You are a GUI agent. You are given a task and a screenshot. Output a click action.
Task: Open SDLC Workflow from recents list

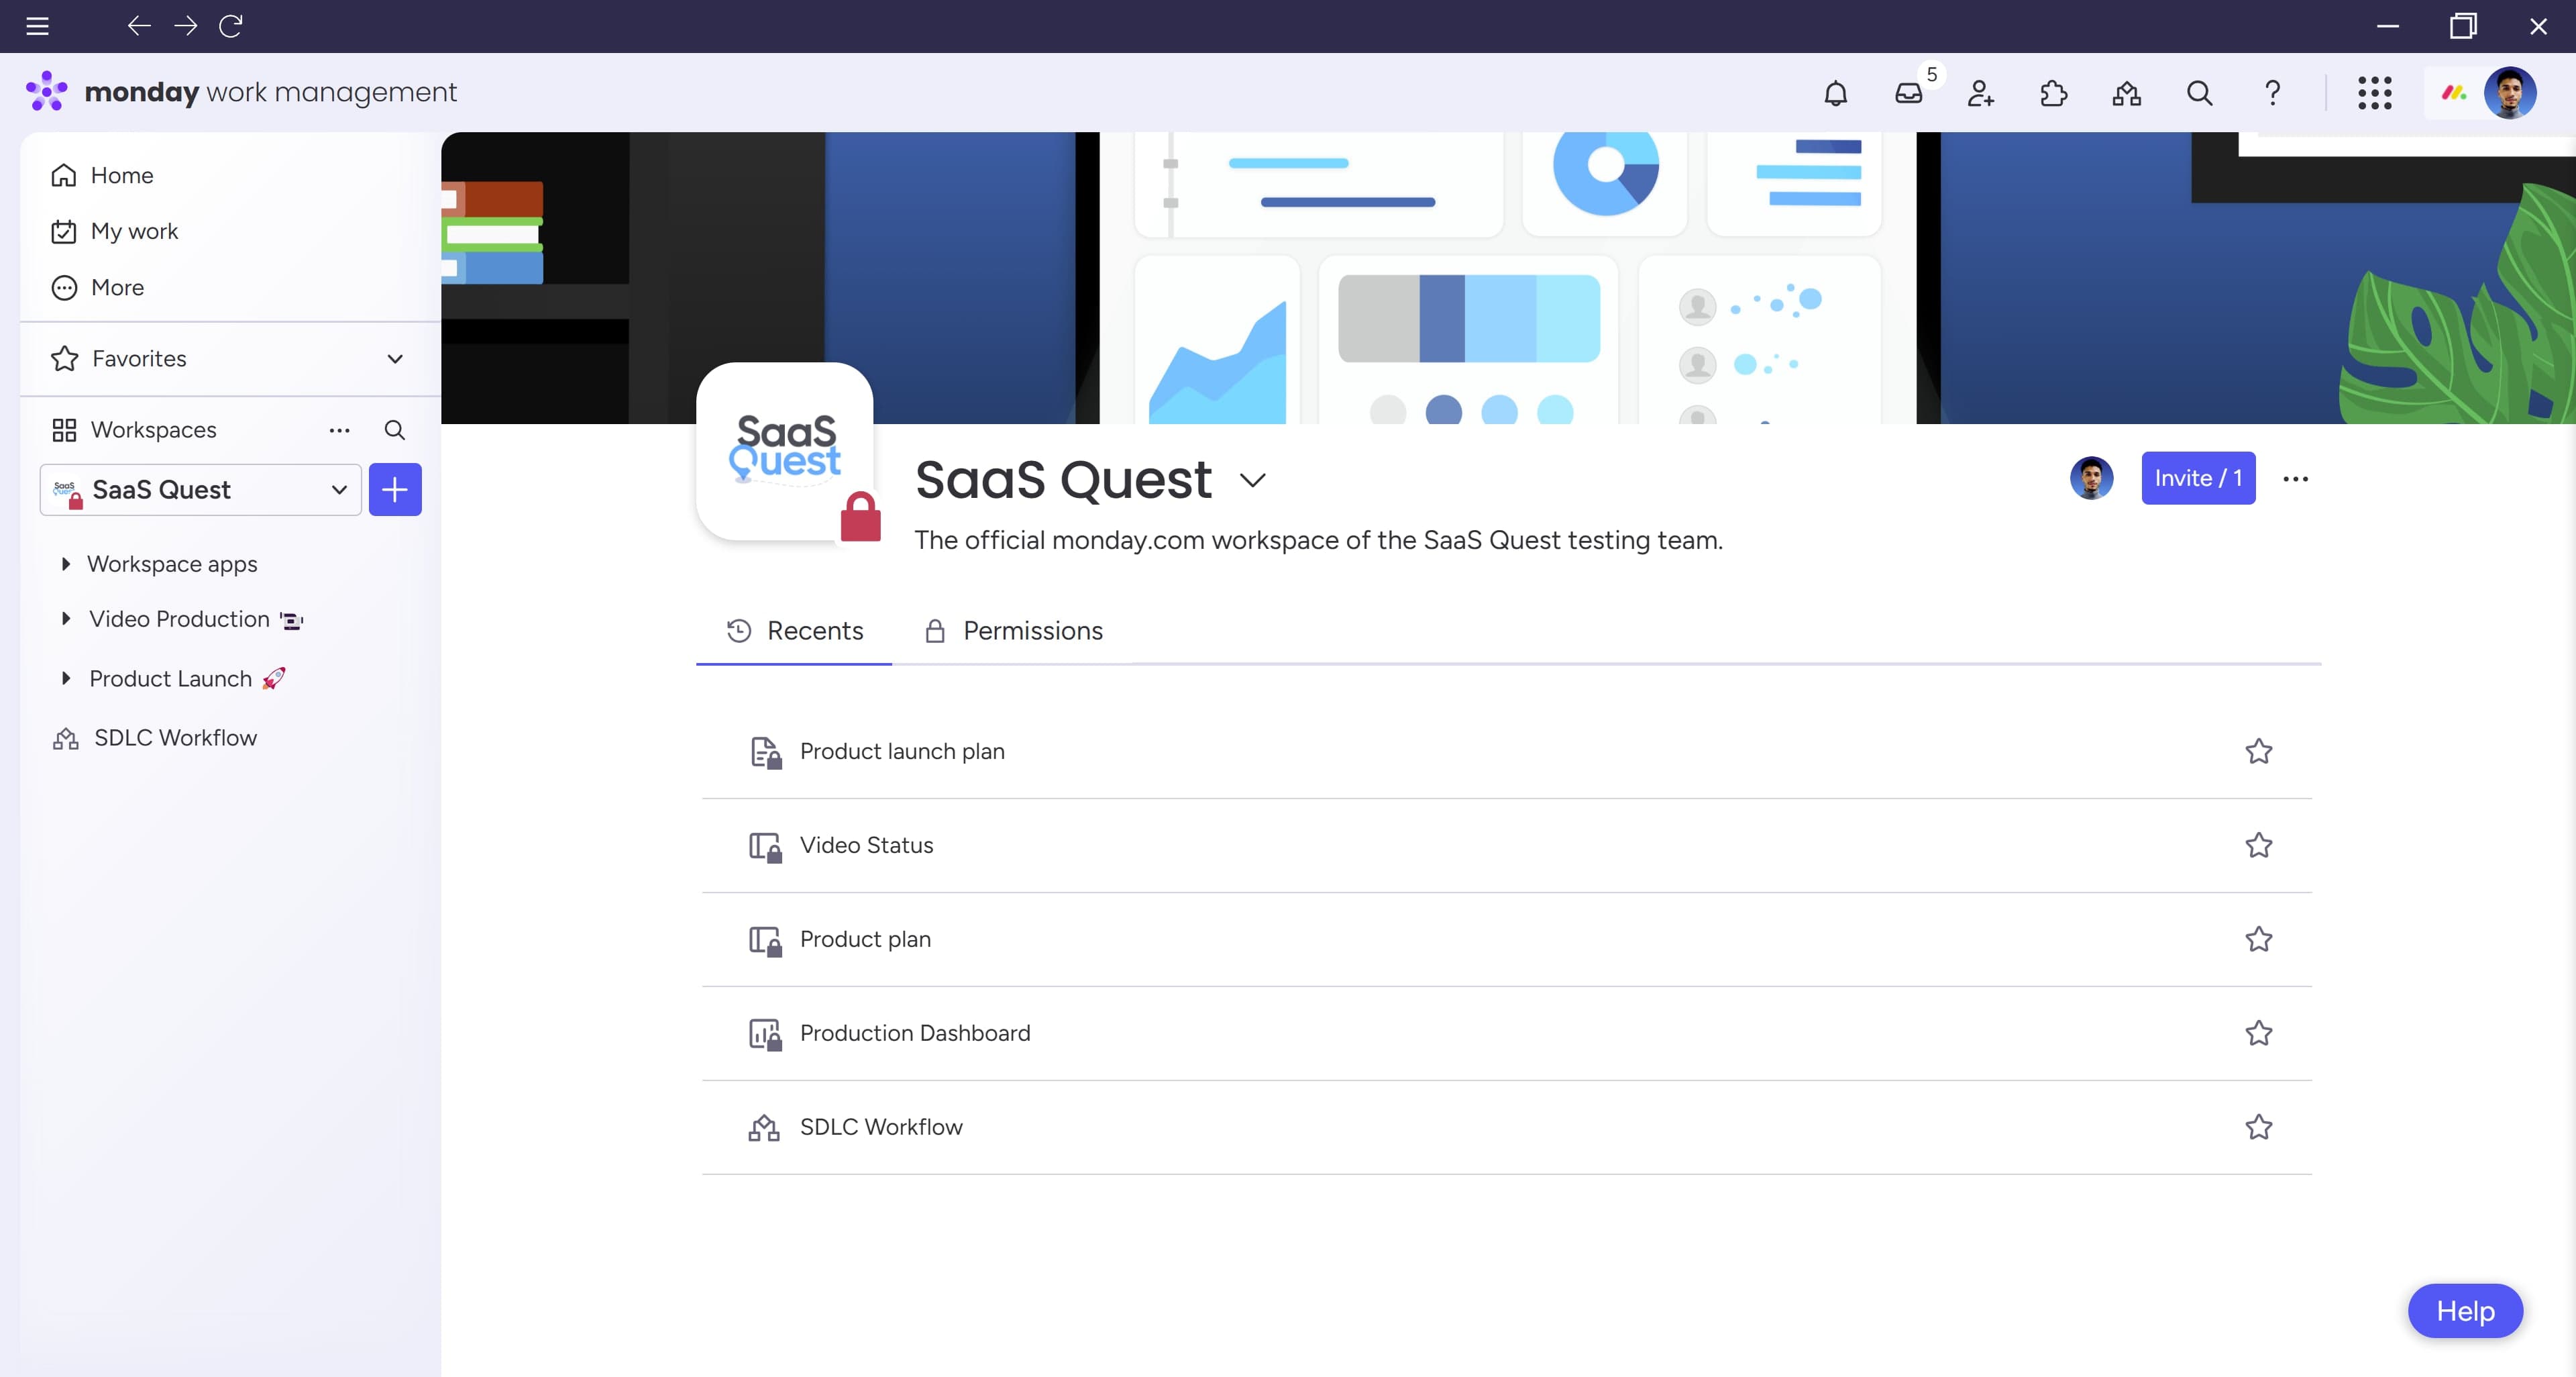(x=881, y=1127)
